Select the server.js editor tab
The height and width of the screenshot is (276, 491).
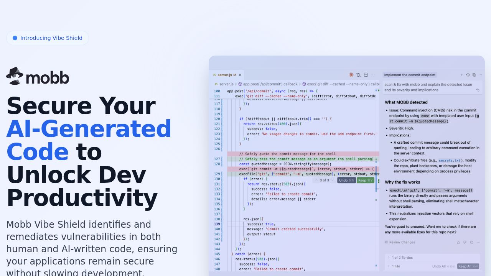[227, 75]
